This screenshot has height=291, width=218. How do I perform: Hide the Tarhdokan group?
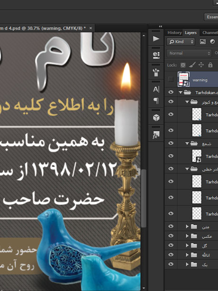coord(171,92)
